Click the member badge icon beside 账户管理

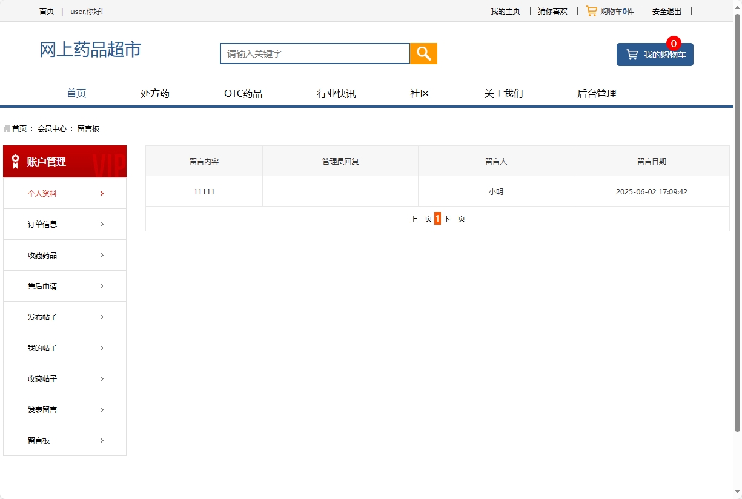tap(14, 161)
